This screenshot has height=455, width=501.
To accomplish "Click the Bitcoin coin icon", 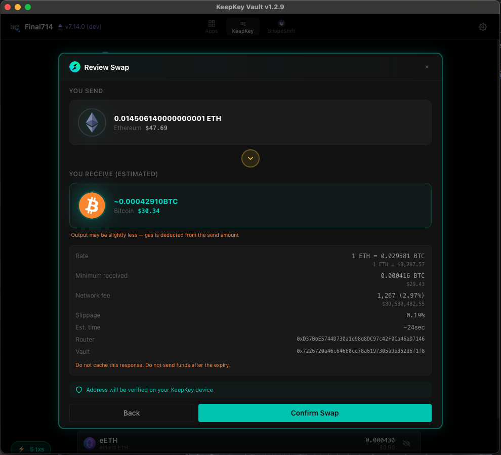I will 92,205.
